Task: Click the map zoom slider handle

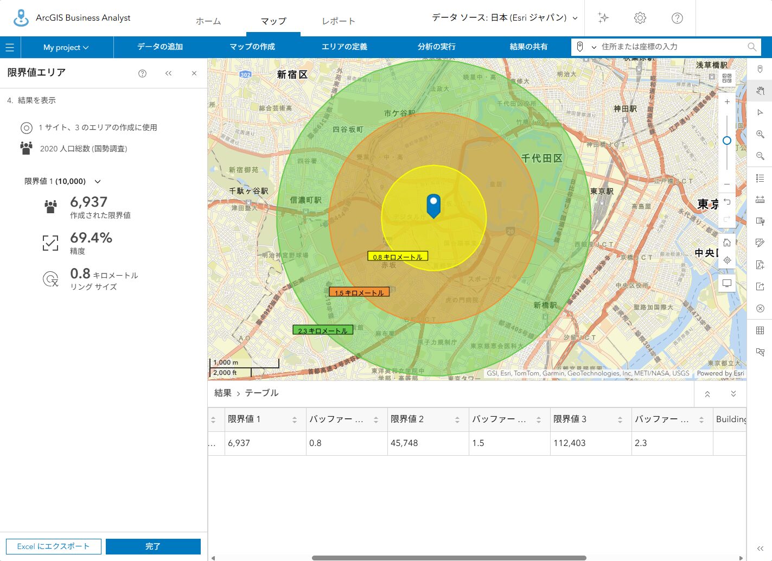Action: coord(727,141)
